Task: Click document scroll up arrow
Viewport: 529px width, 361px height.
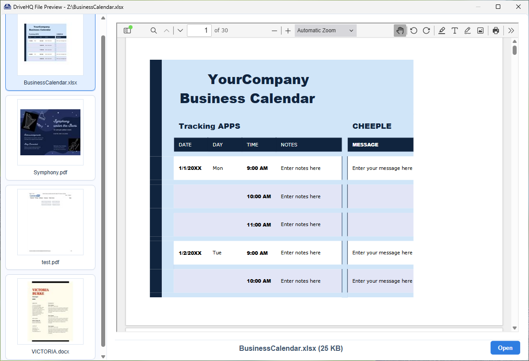Action: pos(514,42)
